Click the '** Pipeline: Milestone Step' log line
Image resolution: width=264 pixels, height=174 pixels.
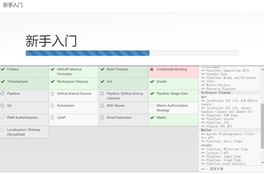(224, 149)
